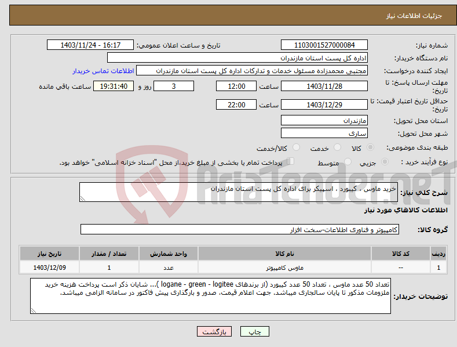Click the general description textarea
The height and width of the screenshot is (347, 457).
pos(239,192)
